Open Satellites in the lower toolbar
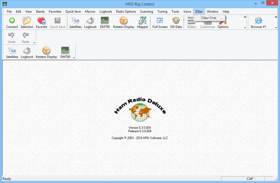This screenshot has width=280, height=183. (x=12, y=51)
